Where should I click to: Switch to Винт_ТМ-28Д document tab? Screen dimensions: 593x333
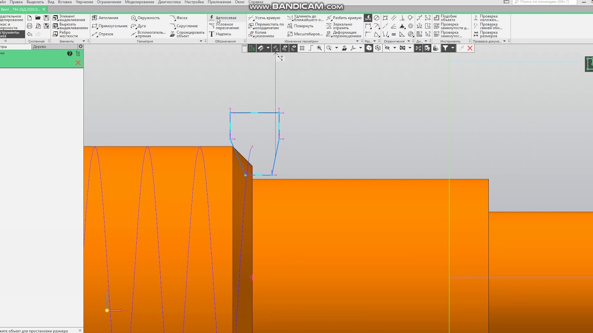pos(23,9)
